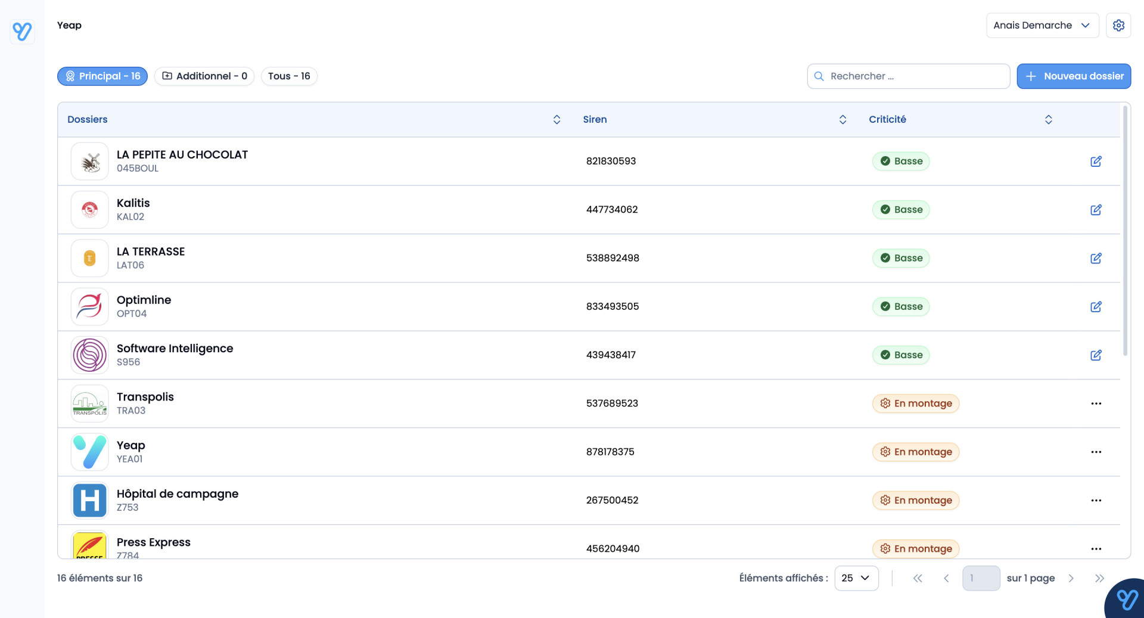1144x618 pixels.
Task: Sort the table by Siren column
Action: coord(843,120)
